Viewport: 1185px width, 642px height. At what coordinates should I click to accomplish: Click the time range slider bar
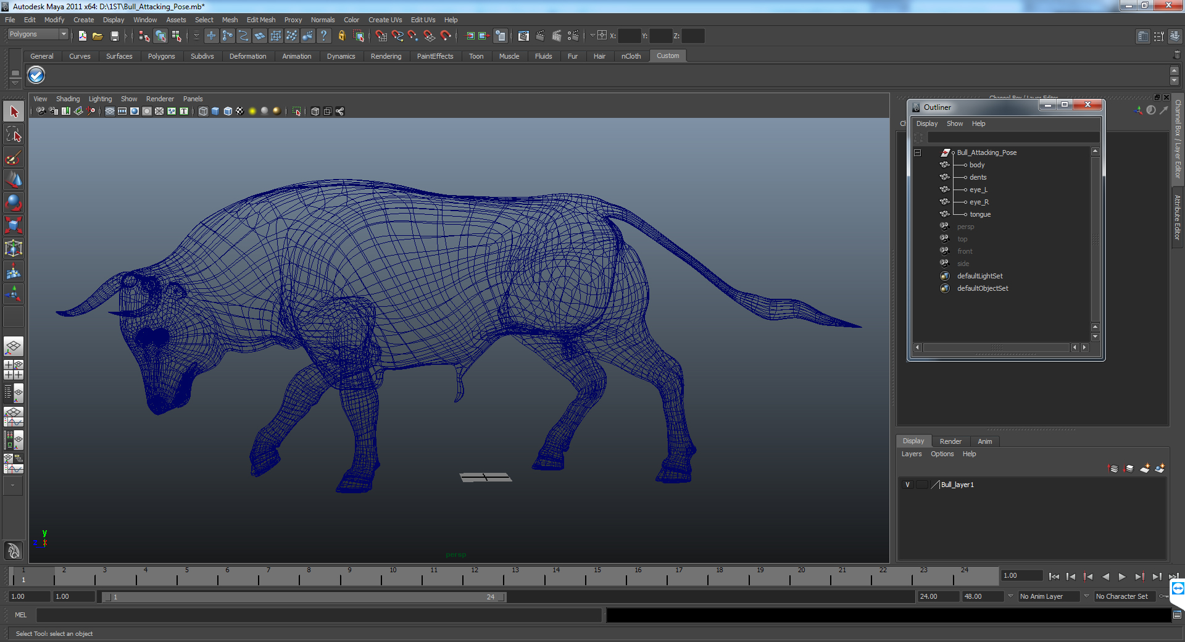pos(303,597)
